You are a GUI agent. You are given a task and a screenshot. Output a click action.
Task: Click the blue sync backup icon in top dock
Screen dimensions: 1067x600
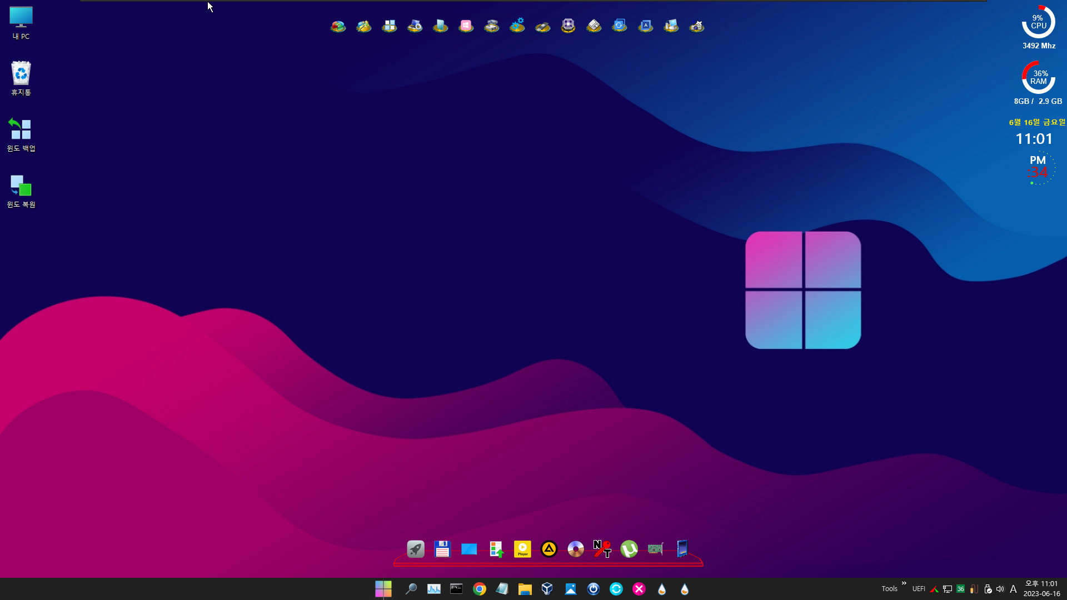[619, 26]
